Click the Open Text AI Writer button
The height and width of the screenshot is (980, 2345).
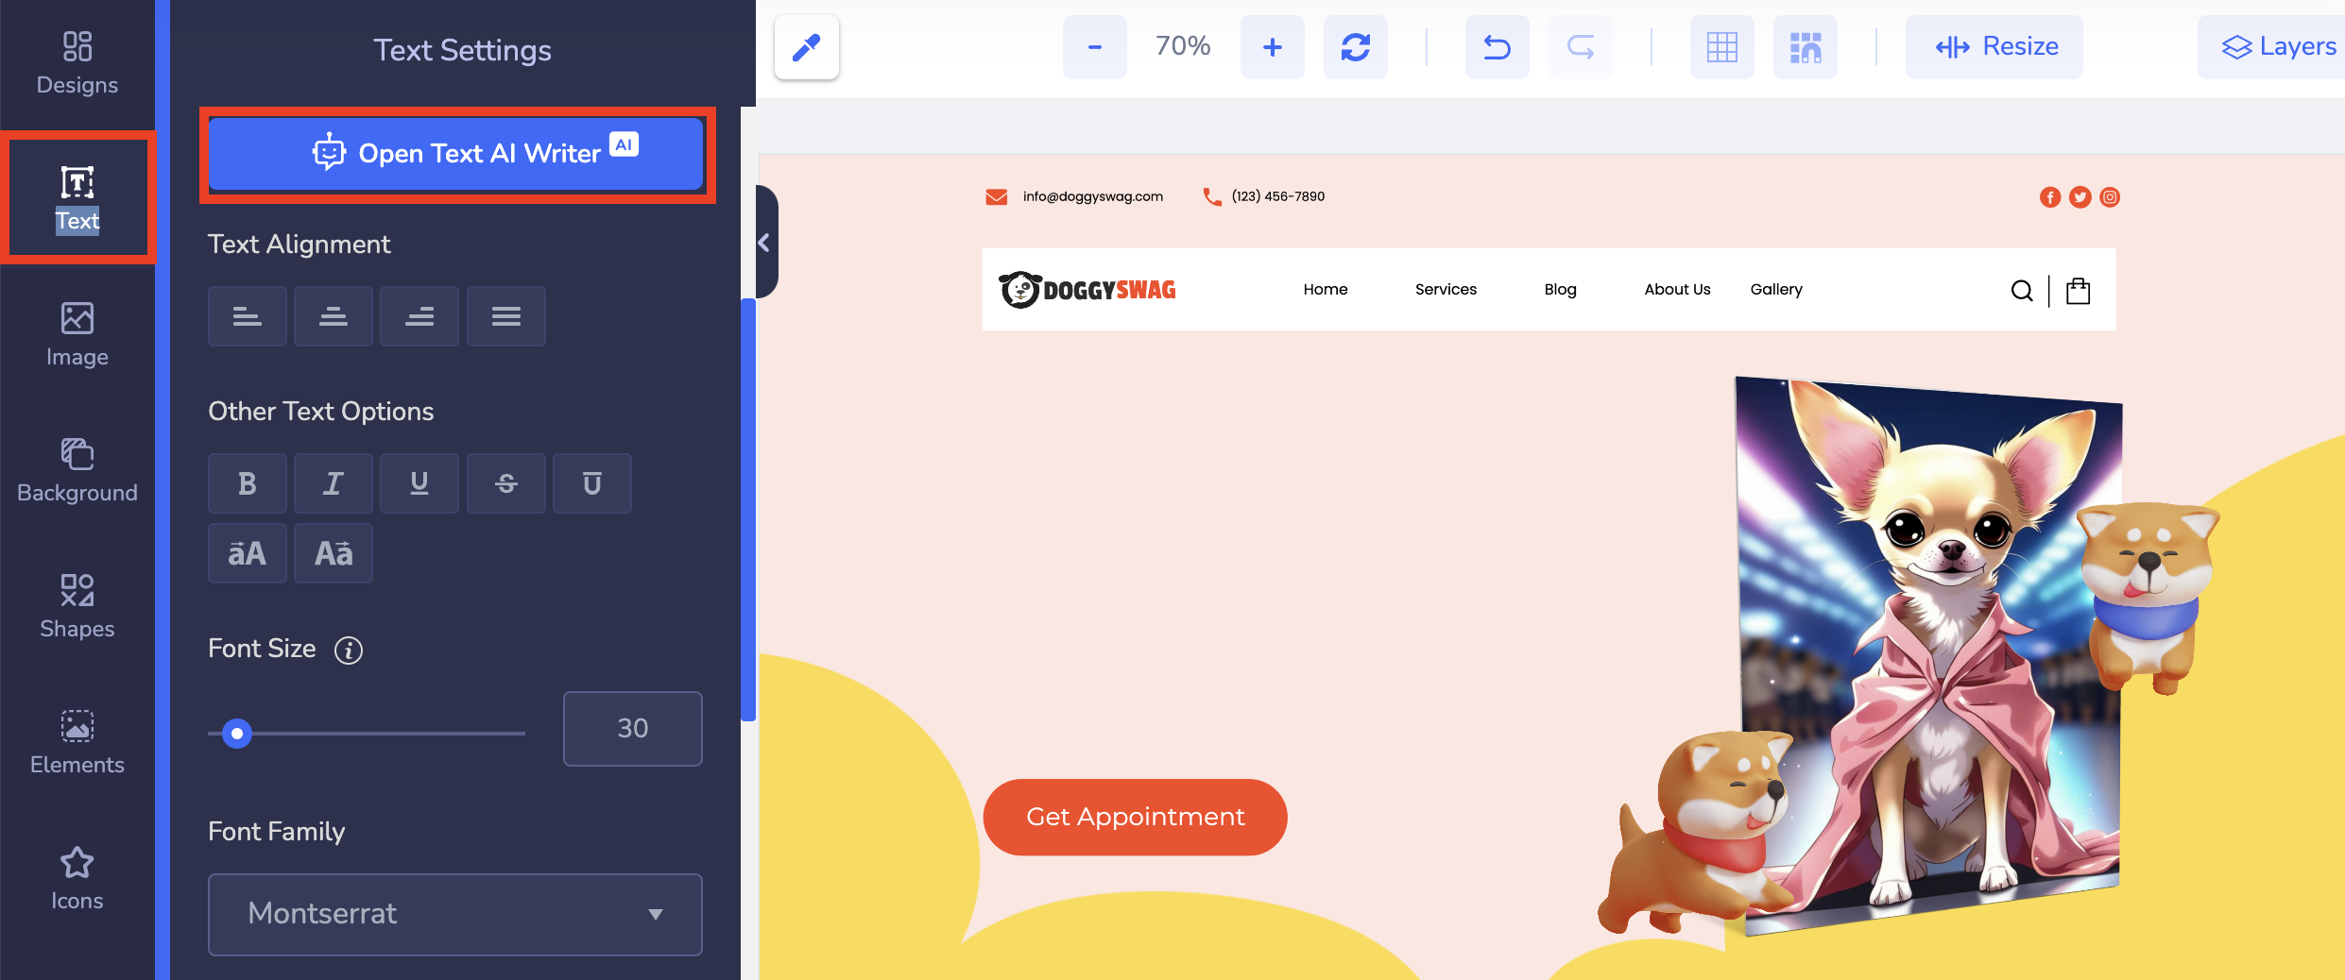[x=457, y=153]
